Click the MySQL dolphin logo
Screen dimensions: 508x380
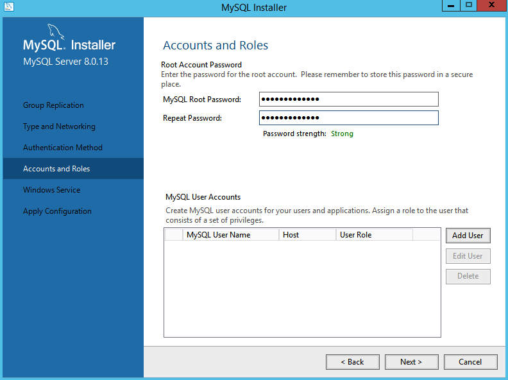point(56,33)
